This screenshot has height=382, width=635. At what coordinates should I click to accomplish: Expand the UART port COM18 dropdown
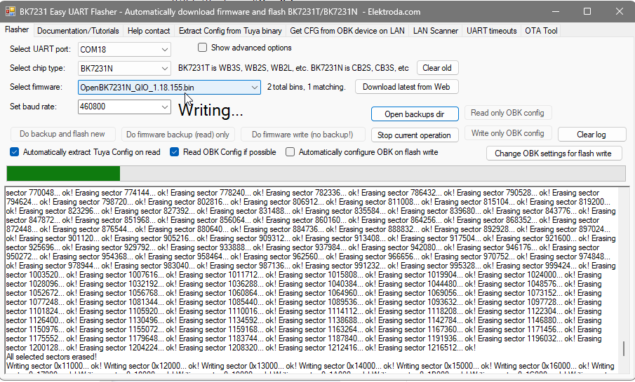(164, 49)
